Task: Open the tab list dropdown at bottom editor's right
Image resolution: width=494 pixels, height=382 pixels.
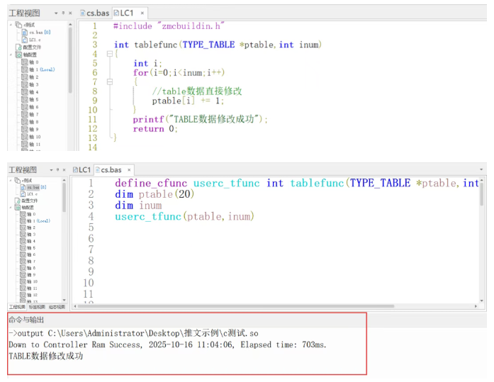Action: [x=482, y=170]
